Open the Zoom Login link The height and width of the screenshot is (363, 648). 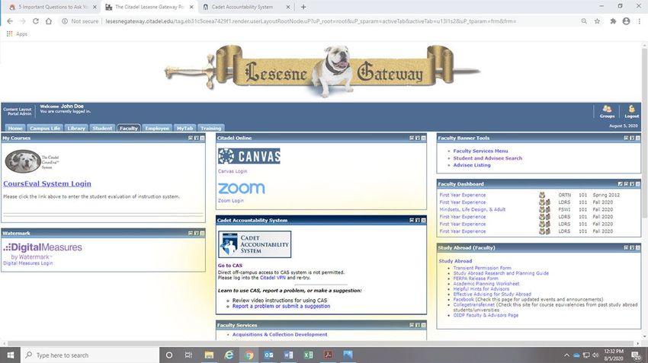[x=231, y=201]
